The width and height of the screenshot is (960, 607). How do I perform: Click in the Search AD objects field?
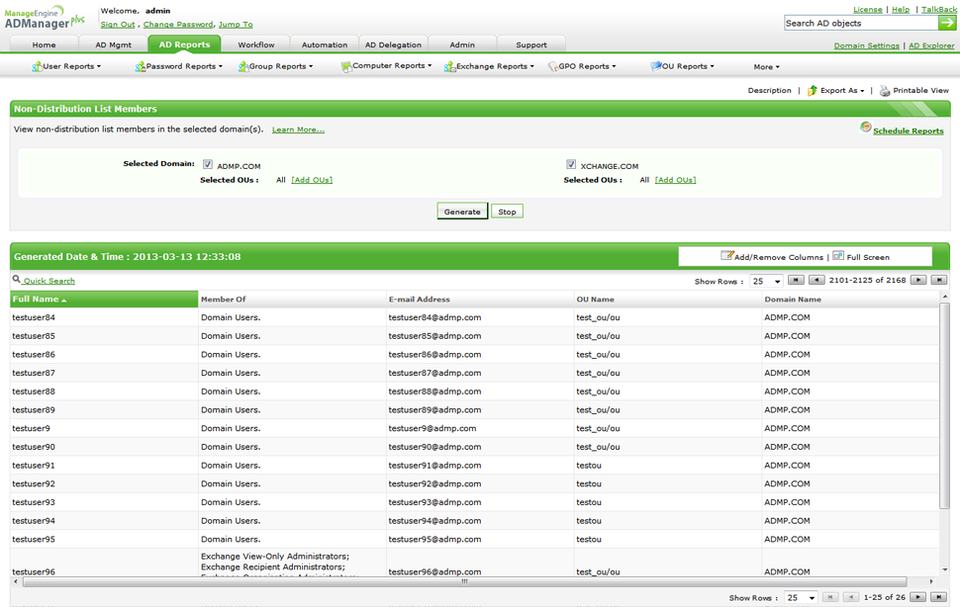click(859, 23)
